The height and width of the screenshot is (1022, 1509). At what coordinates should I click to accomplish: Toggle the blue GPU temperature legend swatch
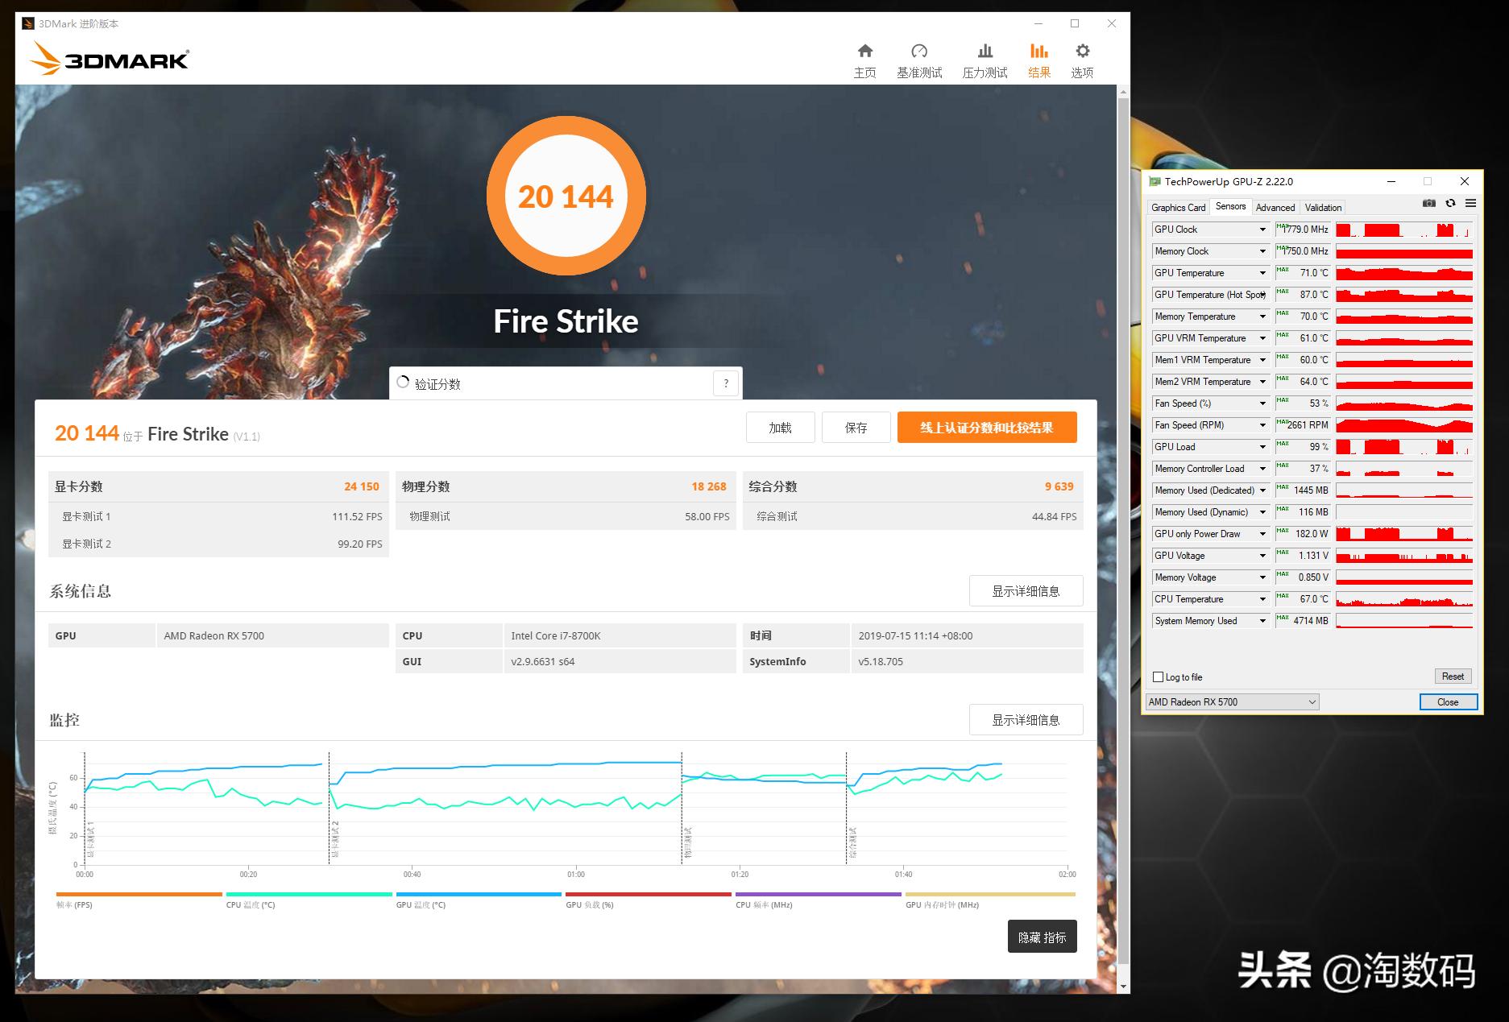point(479,894)
